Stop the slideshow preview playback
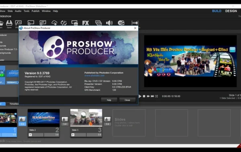The height and width of the screenshot is (152, 241). tap(144, 96)
